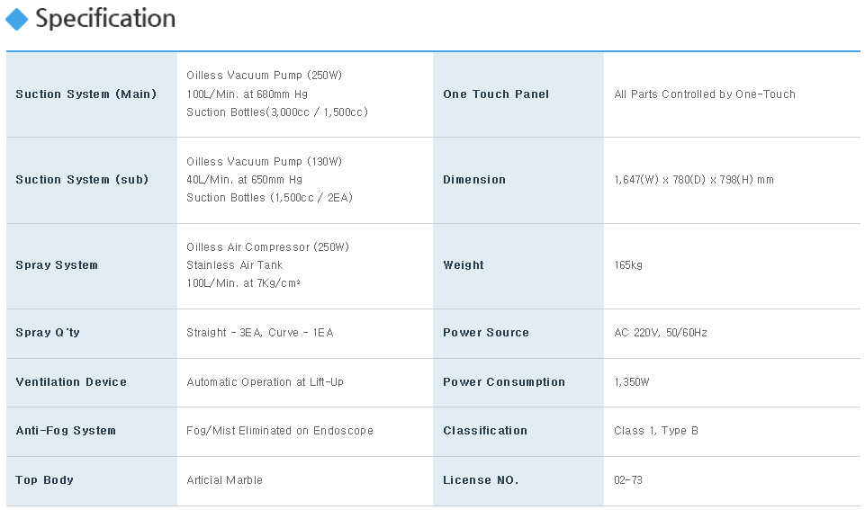Click the Weight label cell
865x510 pixels.
pos(464,265)
